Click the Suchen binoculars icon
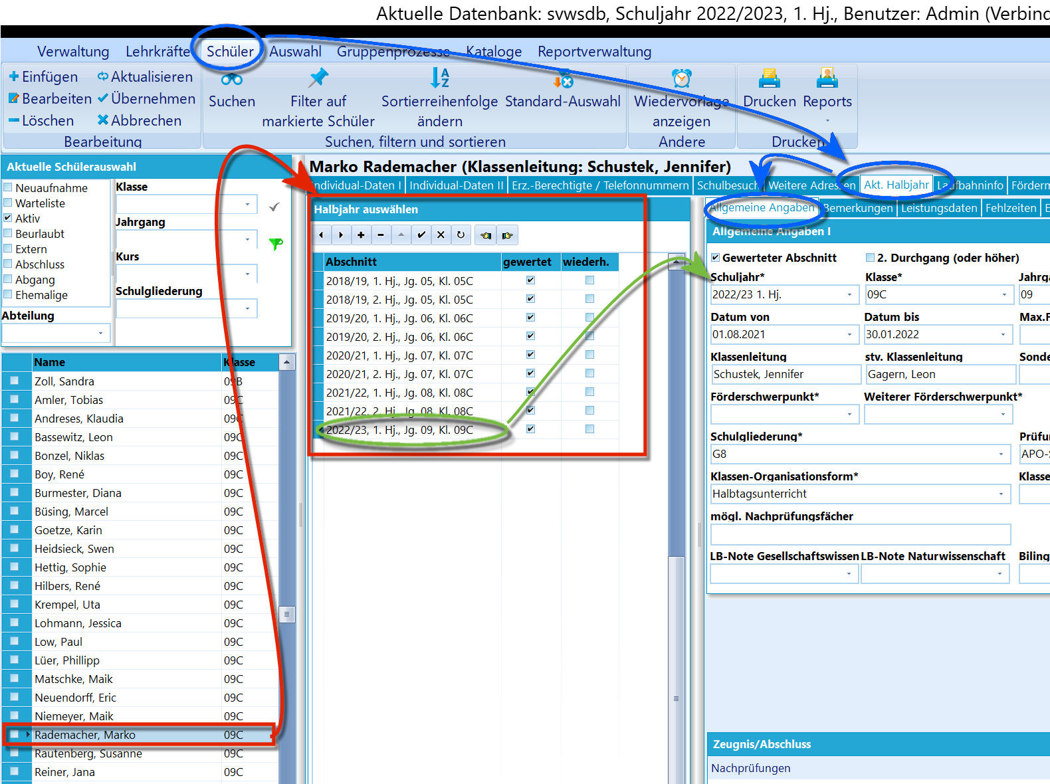The width and height of the screenshot is (1050, 784). coord(232,80)
